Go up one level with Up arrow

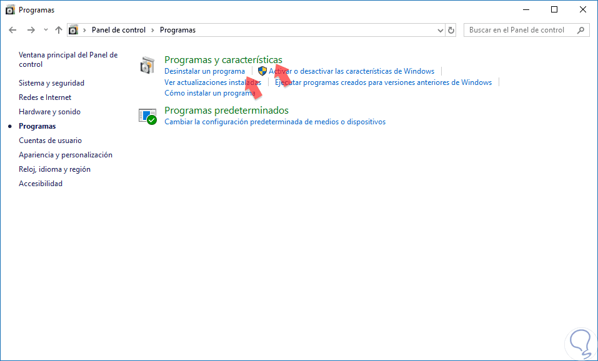click(x=58, y=30)
